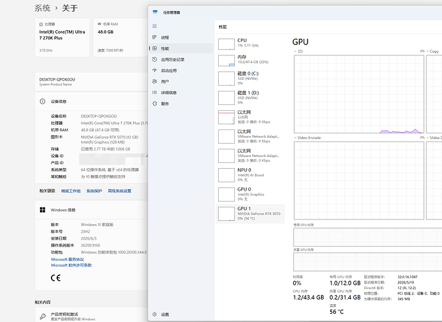The width and height of the screenshot is (442, 322).
Task: Click the info icon next to 设备信息
Action: click(42, 101)
